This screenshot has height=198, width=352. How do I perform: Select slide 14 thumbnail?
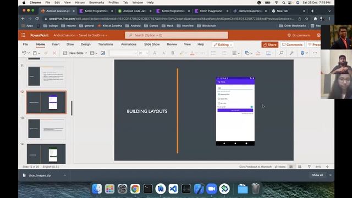(46, 154)
